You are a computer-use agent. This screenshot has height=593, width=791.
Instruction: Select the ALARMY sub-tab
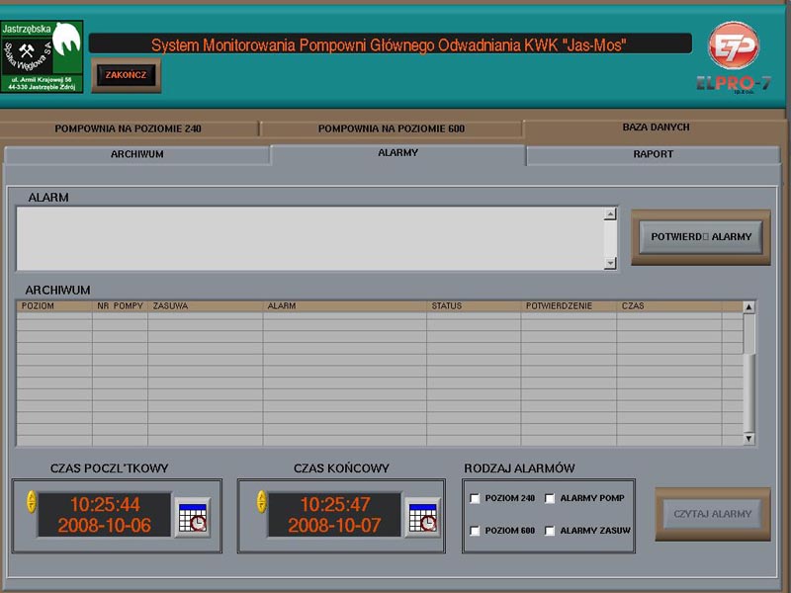[398, 153]
